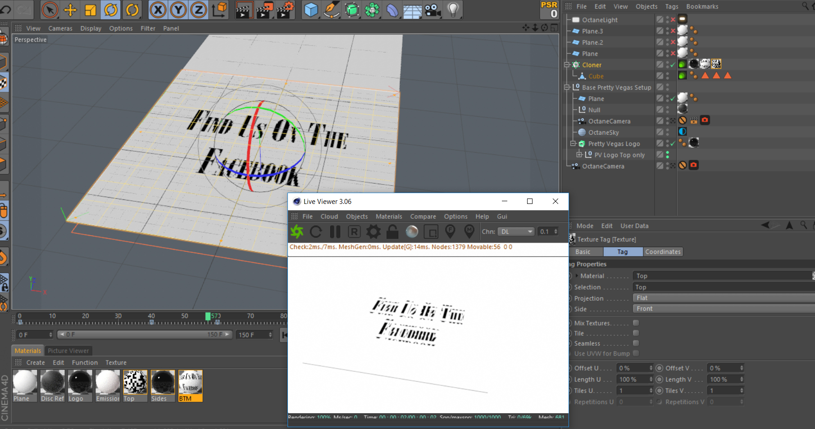Click the Live Viewer lock resolution icon
The width and height of the screenshot is (815, 429).
[x=392, y=232]
